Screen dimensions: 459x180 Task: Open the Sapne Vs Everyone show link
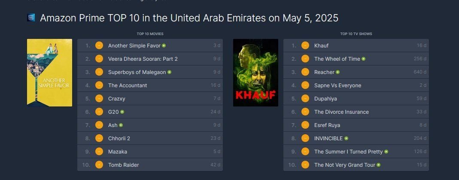(x=337, y=86)
